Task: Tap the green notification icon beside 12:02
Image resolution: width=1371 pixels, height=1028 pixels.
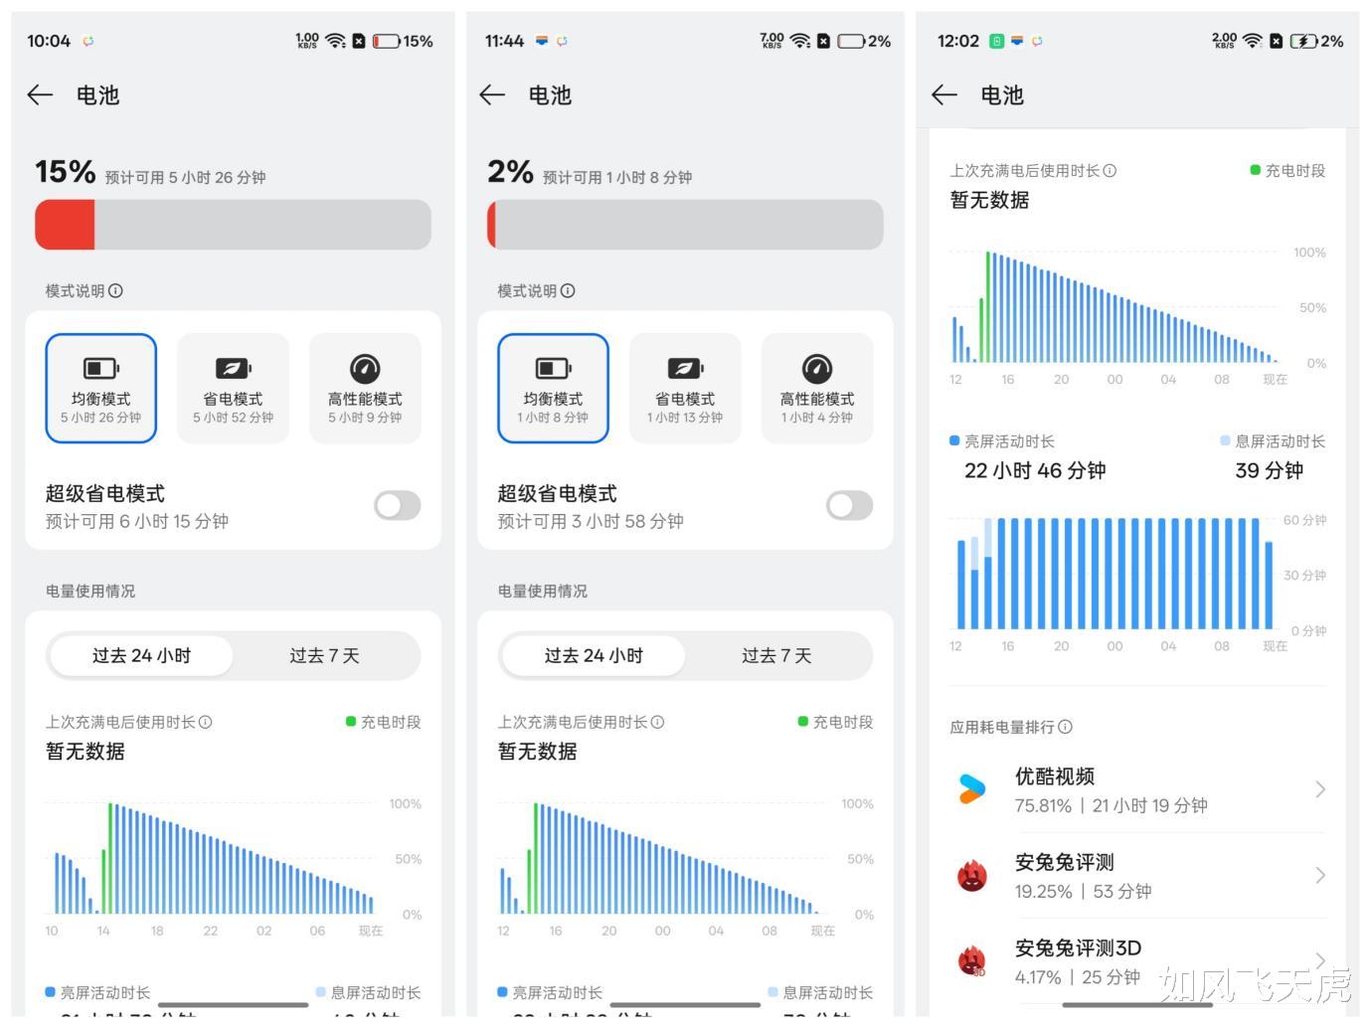Action: [996, 41]
